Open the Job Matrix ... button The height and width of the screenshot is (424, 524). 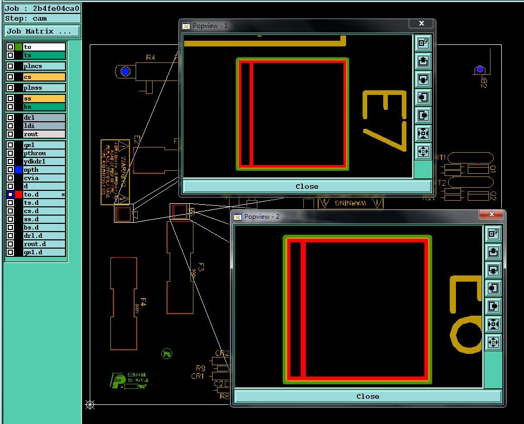pos(42,31)
